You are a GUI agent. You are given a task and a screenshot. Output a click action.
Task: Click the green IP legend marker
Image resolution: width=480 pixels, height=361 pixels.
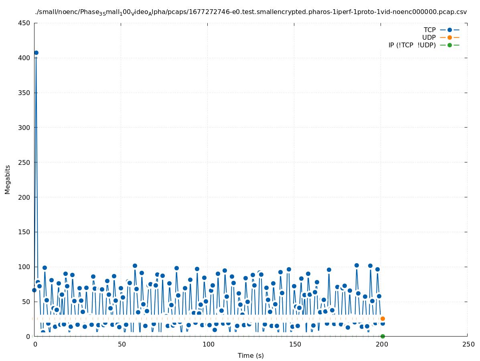450,45
